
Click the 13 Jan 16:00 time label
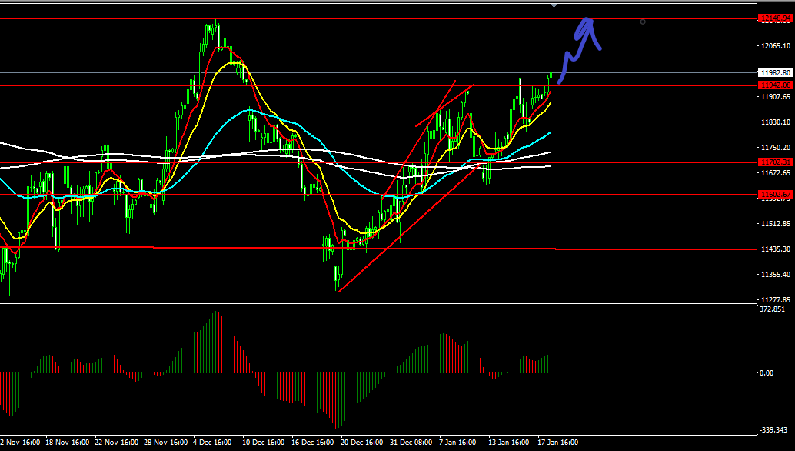click(508, 443)
